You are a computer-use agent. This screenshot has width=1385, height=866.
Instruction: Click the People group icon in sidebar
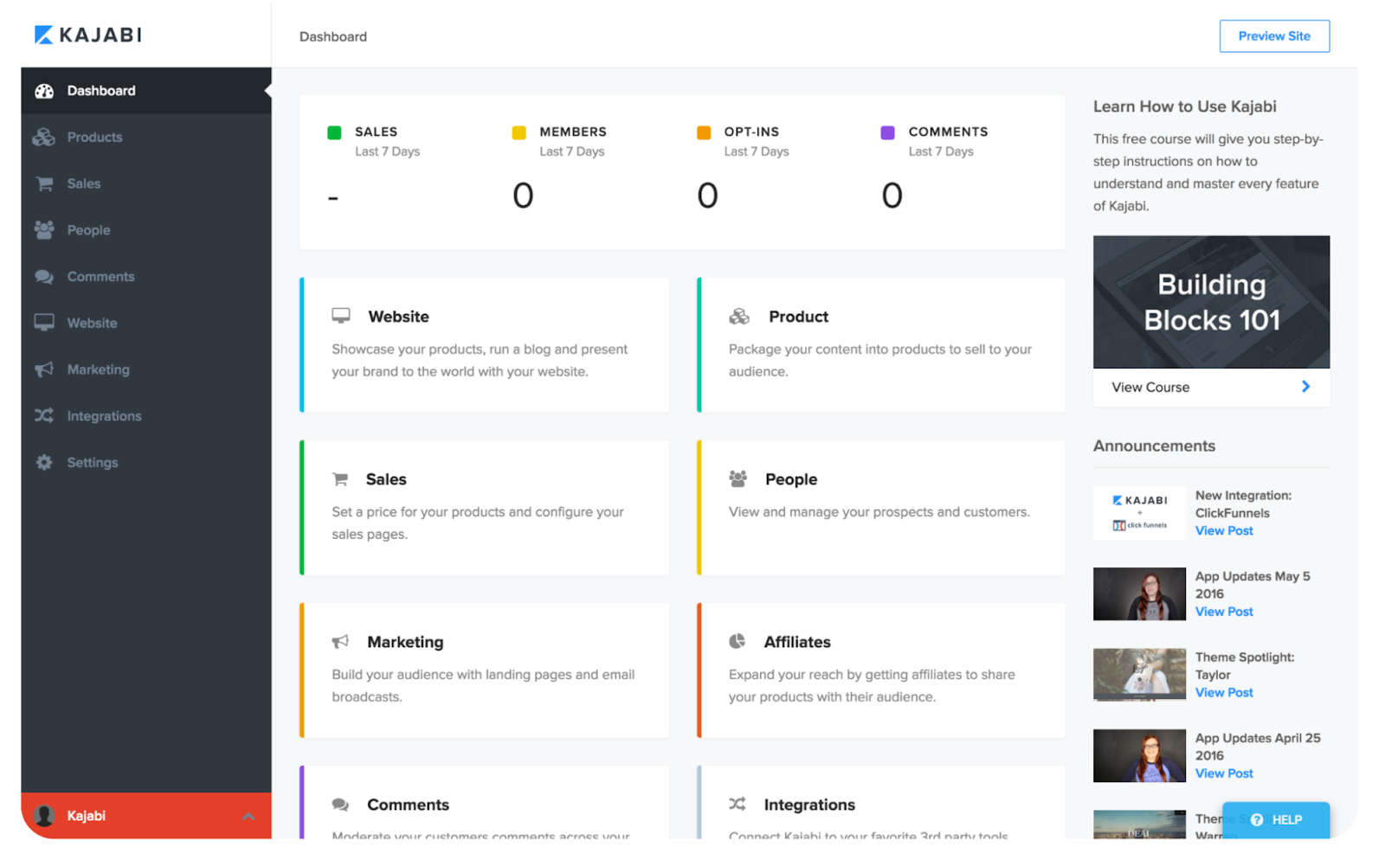coord(44,230)
